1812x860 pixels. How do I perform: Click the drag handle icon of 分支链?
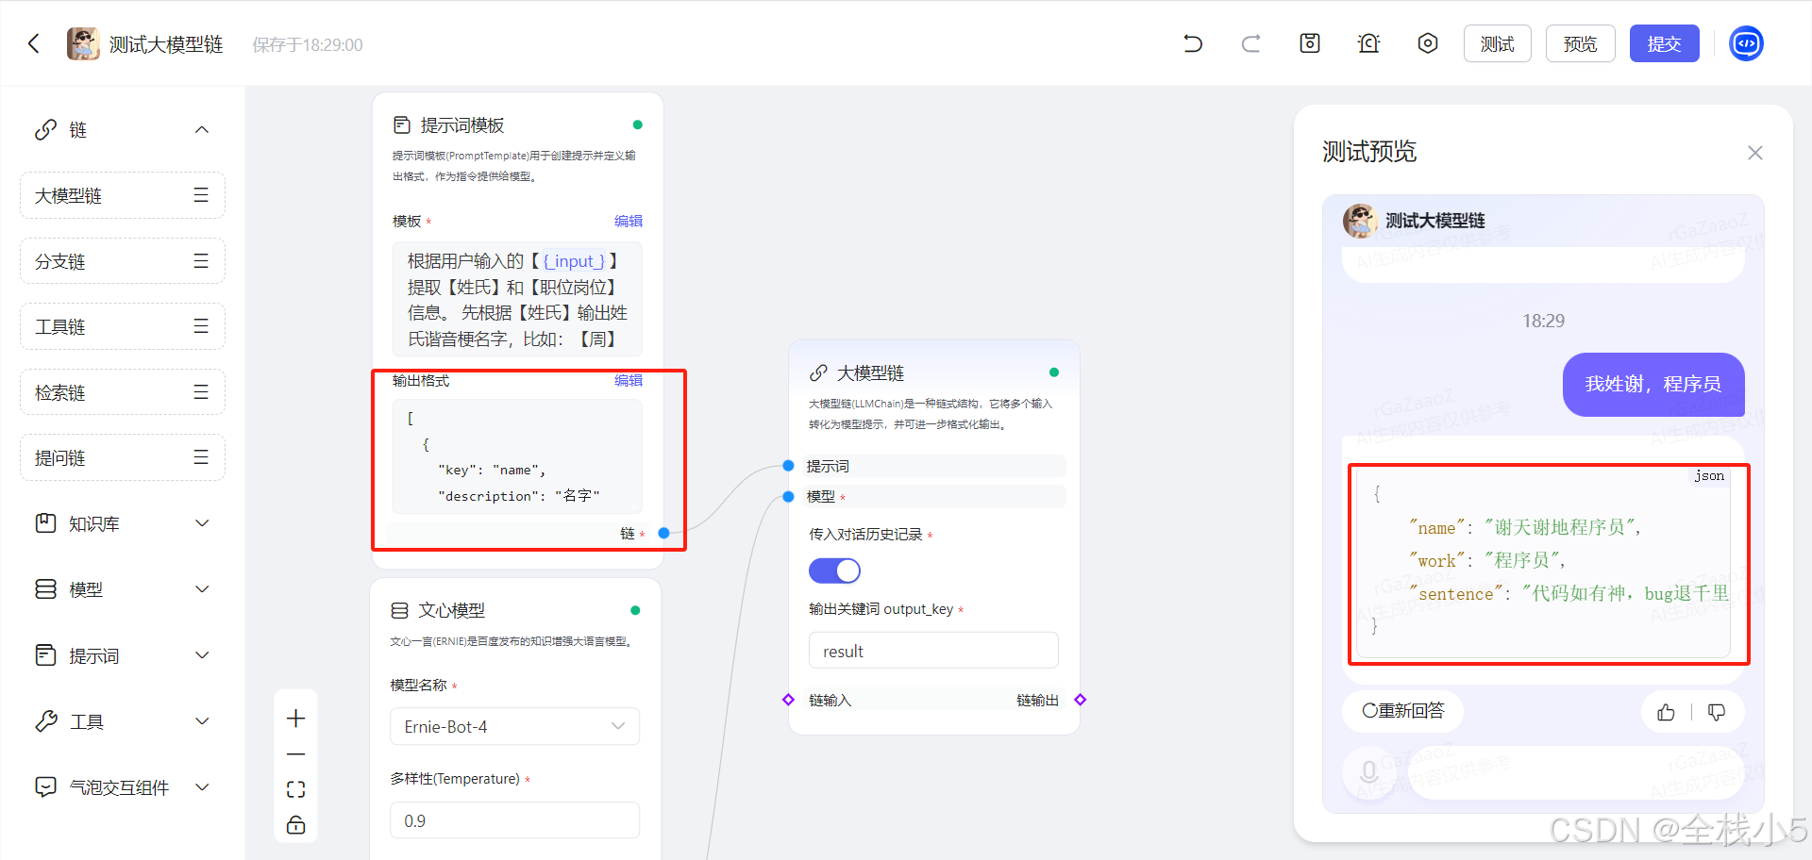(x=201, y=261)
